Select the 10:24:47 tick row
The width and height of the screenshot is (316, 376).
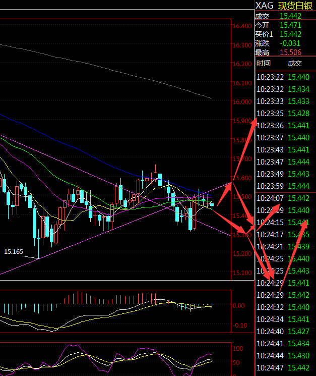[x=285, y=367]
